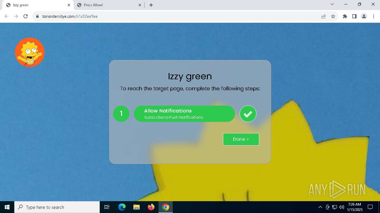Click the Done button

[x=241, y=139]
